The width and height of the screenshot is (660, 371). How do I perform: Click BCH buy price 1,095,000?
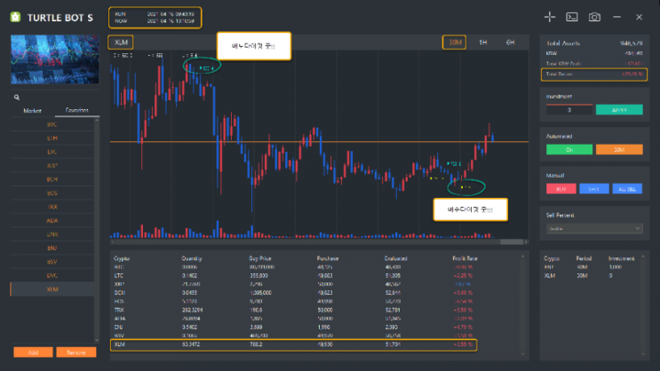tap(260, 293)
